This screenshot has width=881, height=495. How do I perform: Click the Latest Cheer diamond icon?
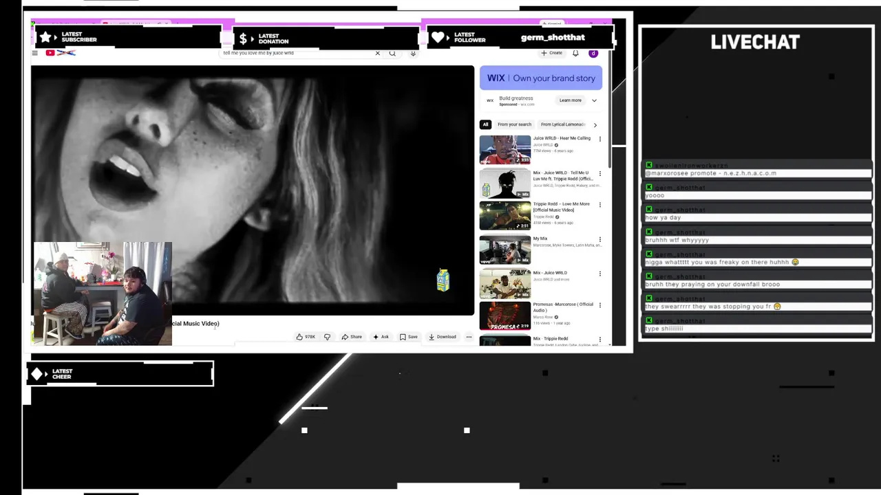[x=37, y=374]
